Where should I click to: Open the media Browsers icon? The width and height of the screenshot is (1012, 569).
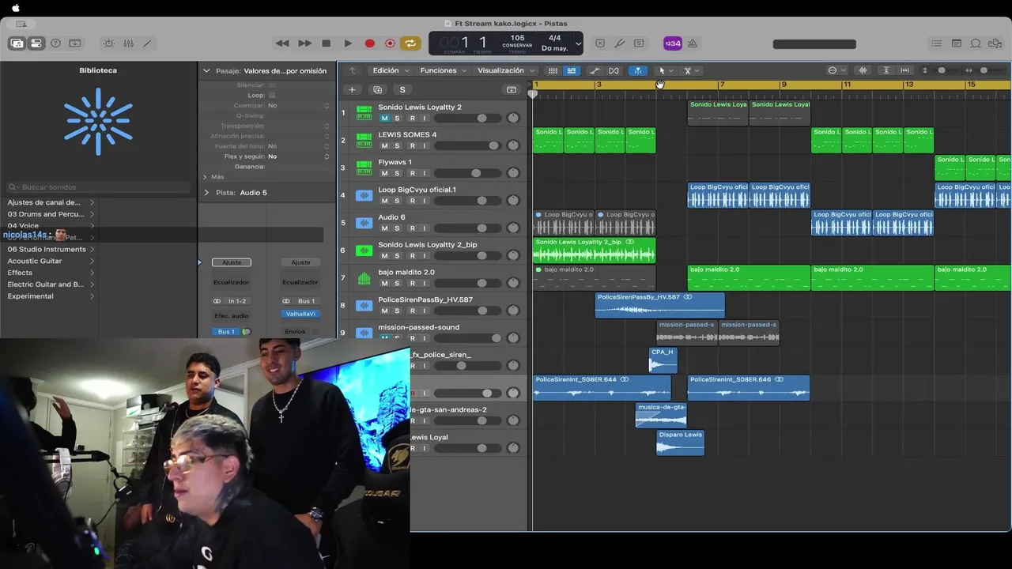995,43
